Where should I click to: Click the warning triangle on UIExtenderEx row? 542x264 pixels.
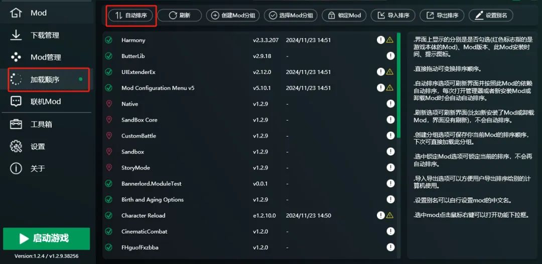click(x=389, y=72)
